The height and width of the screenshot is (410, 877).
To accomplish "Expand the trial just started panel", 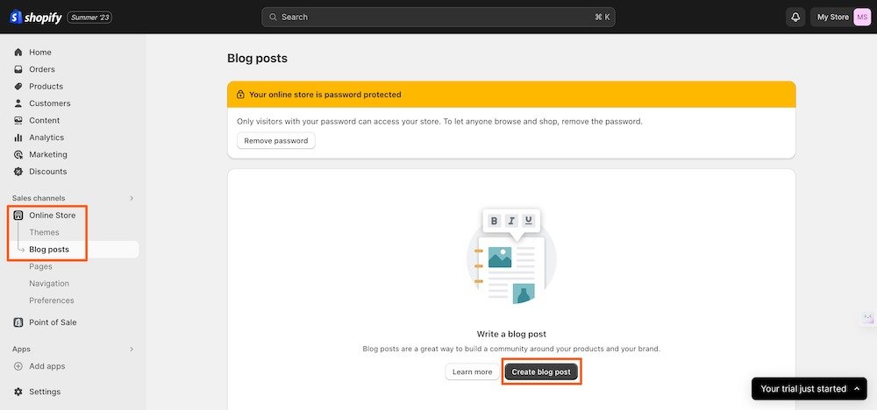I will pyautogui.click(x=809, y=389).
